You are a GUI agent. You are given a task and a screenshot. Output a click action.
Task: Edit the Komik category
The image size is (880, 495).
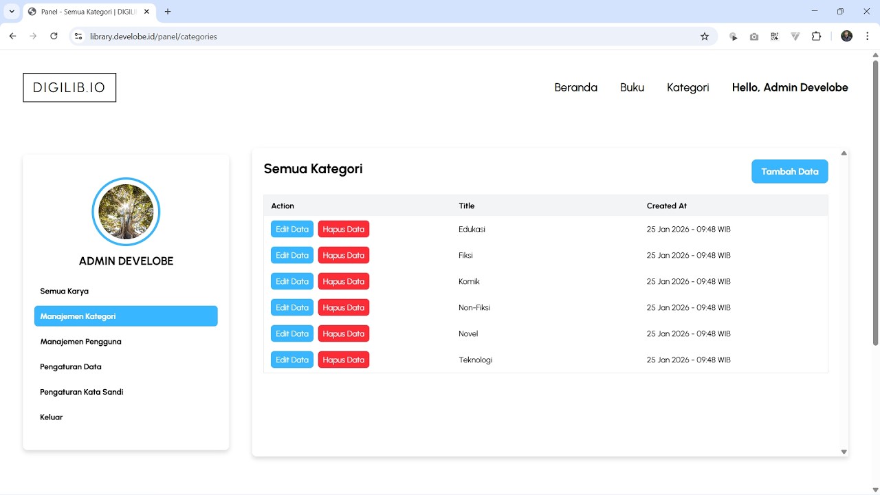292,281
